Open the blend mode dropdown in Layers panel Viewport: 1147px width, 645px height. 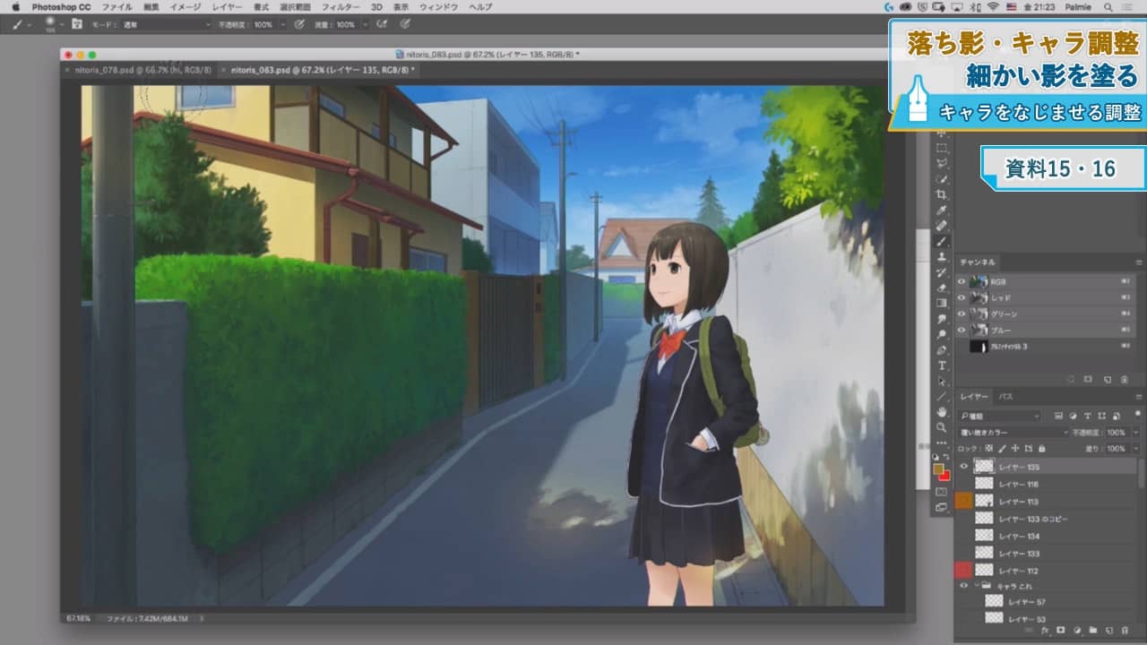1013,432
